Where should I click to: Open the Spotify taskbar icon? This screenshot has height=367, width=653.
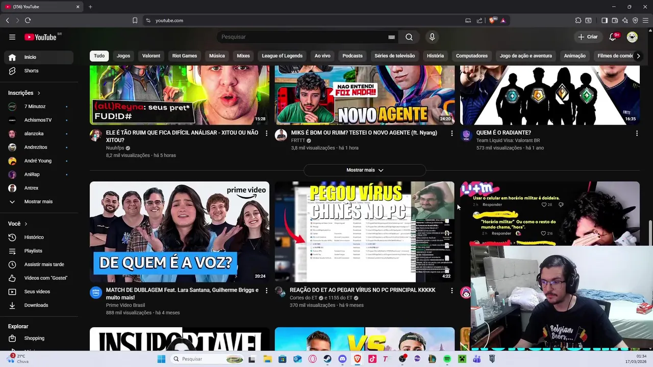coord(447,359)
